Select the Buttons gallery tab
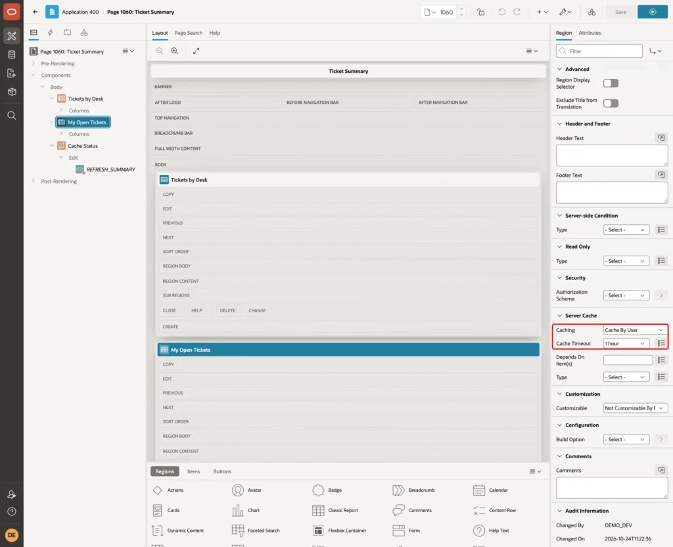Image resolution: width=673 pixels, height=547 pixels. [x=222, y=471]
